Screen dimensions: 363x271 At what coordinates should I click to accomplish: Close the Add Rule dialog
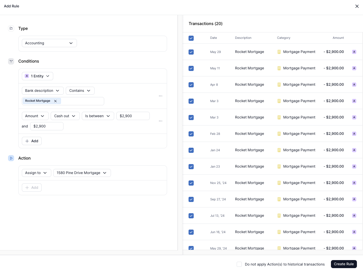pyautogui.click(x=357, y=6)
